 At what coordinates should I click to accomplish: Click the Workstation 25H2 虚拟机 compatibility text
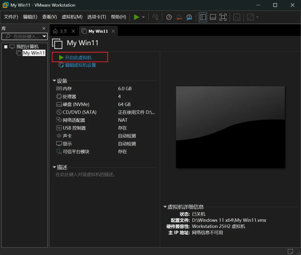click(x=219, y=226)
